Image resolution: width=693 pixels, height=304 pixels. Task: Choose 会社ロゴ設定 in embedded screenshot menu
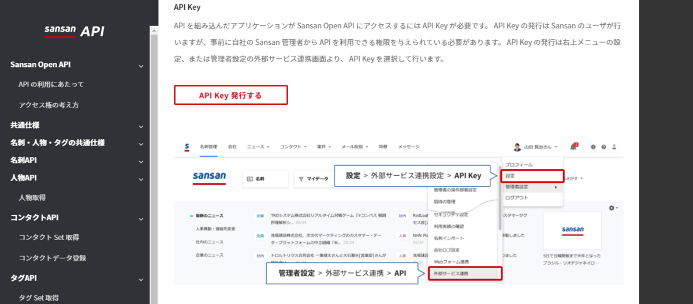tap(447, 250)
